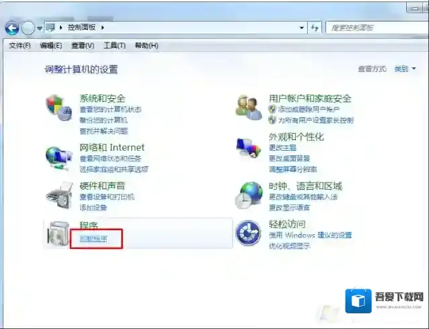The height and width of the screenshot is (329, 429).
Task: Open 查找并解决问题 link
Action: coord(104,131)
